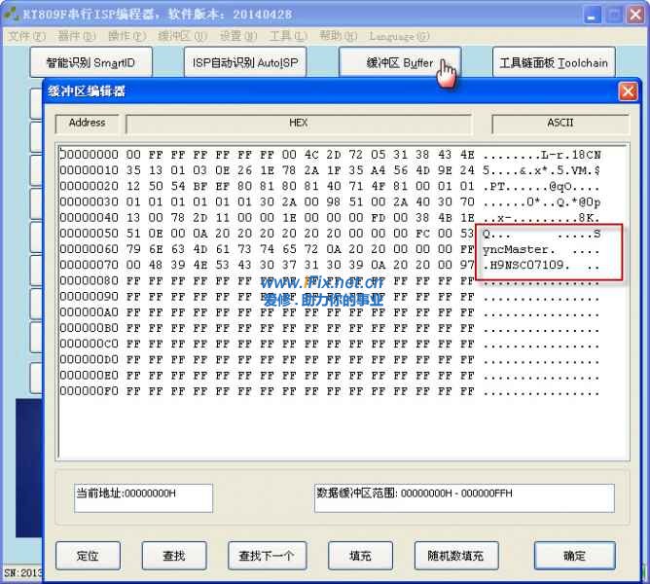Image resolution: width=650 pixels, height=584 pixels.
Task: Open the 文件 (File) menu
Action: tap(26, 36)
